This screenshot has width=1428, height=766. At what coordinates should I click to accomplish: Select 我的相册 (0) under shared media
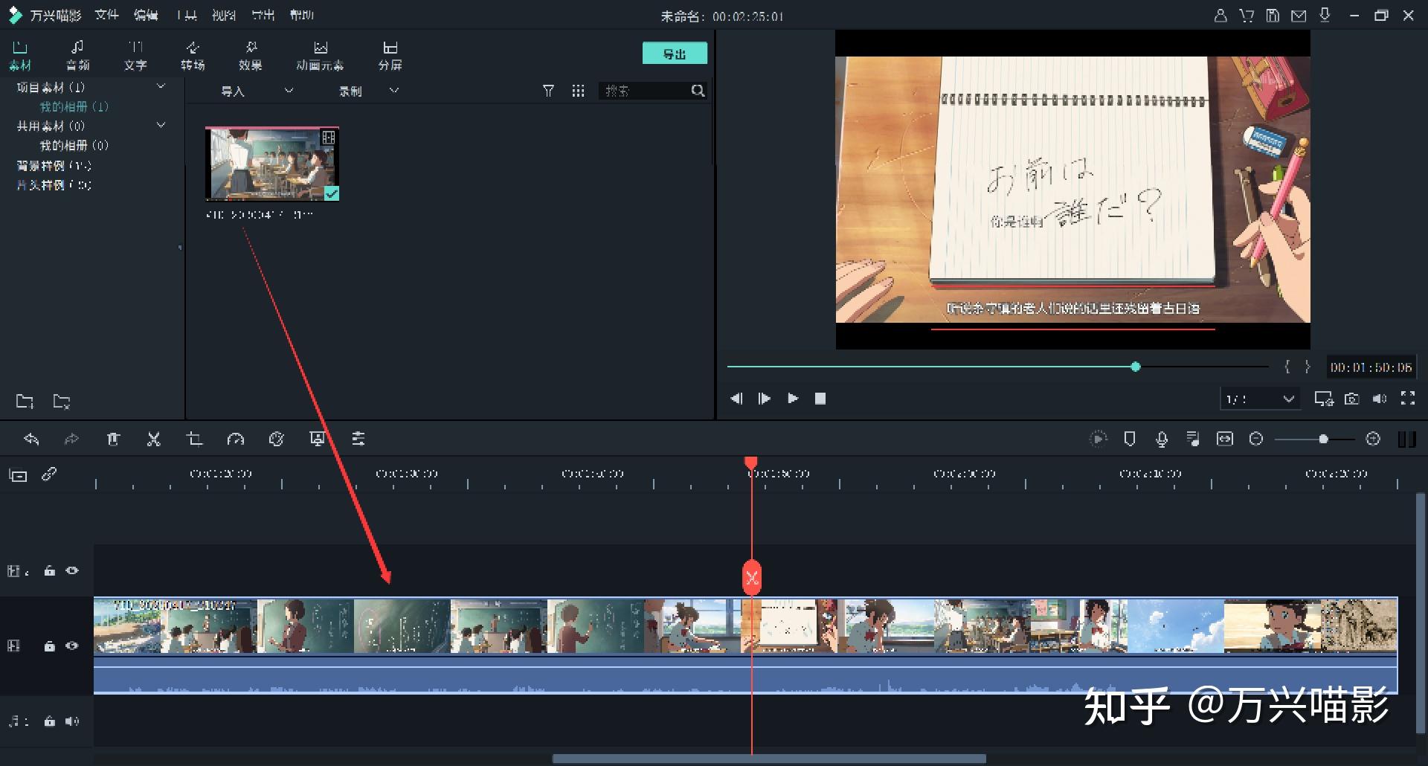pyautogui.click(x=74, y=145)
